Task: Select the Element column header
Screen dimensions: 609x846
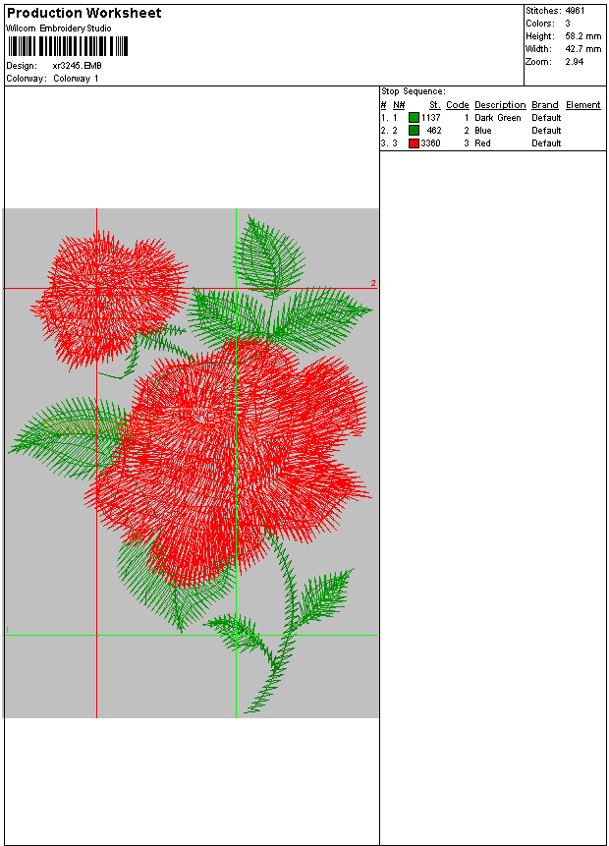Action: (582, 105)
